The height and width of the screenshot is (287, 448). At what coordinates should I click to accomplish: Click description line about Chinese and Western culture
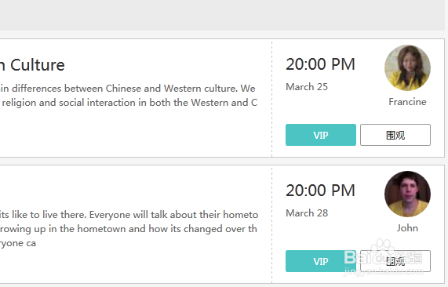click(x=128, y=89)
